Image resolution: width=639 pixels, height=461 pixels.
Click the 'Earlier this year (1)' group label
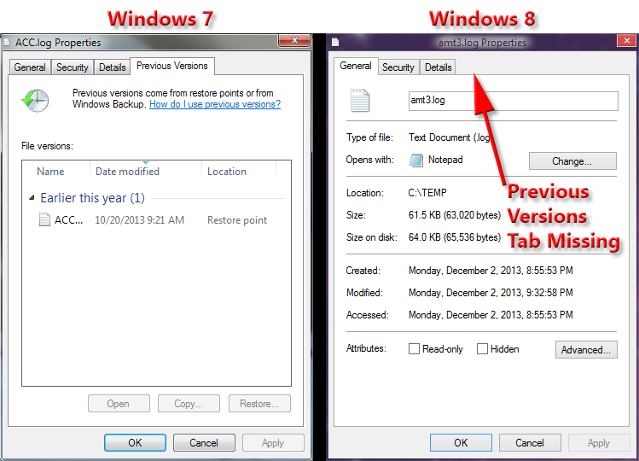pos(92,198)
